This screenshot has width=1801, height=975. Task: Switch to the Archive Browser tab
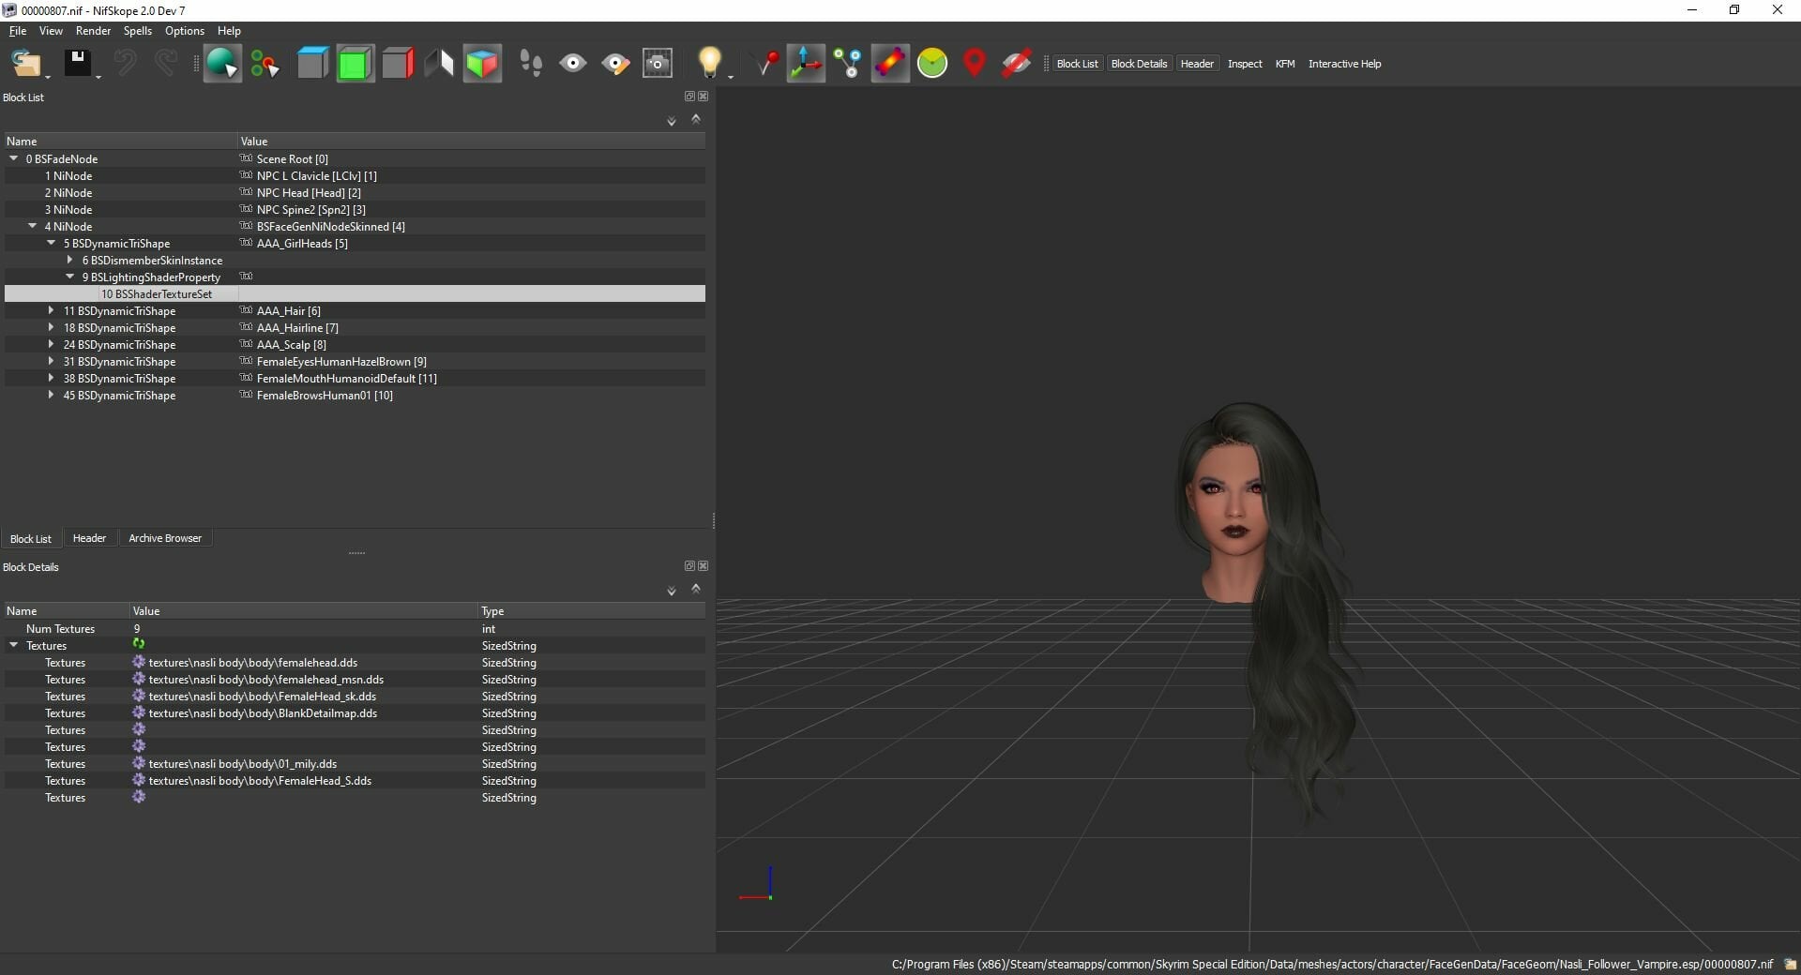coord(165,538)
